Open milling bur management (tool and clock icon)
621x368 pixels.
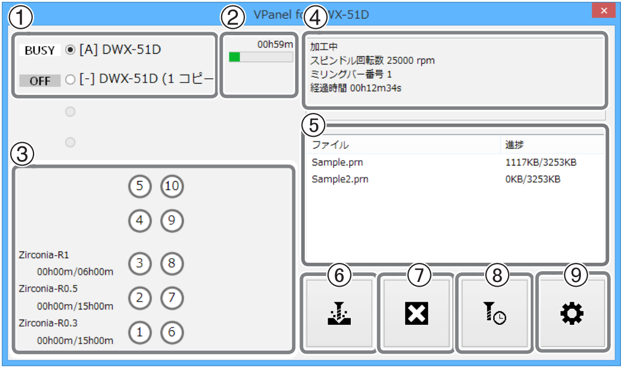495,314
